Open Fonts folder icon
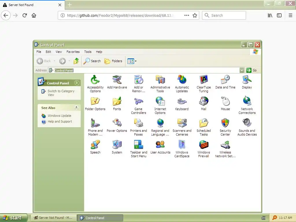Image resolution: width=296 pixels, height=222 pixels. click(117, 104)
